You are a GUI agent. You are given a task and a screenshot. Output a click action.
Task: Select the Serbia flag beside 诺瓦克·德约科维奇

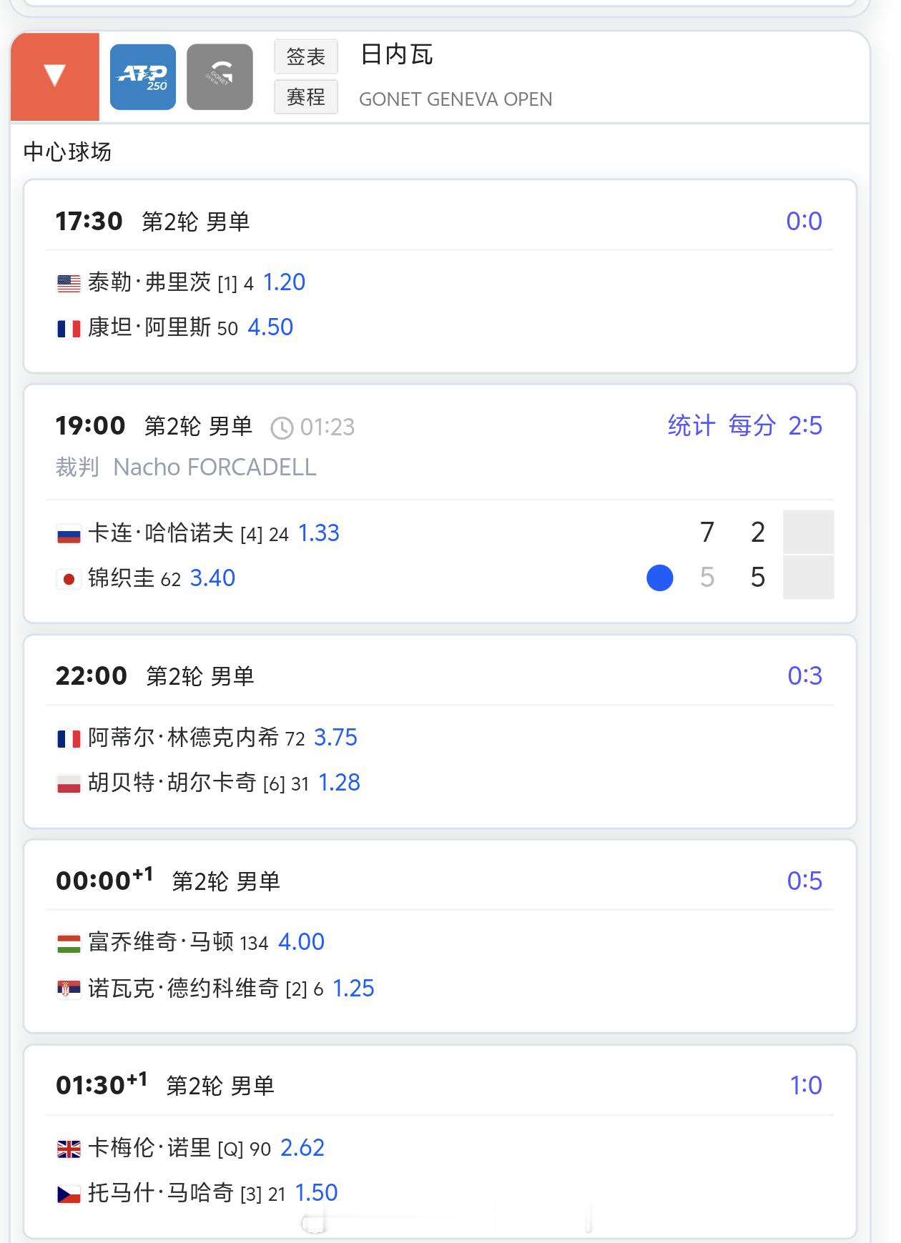pos(69,989)
